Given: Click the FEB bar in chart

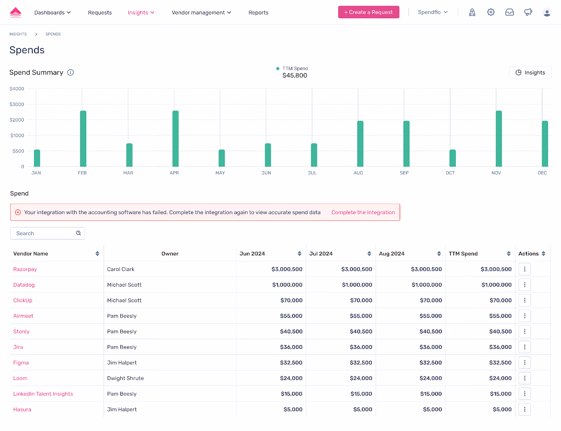Looking at the screenshot, I should [83, 139].
